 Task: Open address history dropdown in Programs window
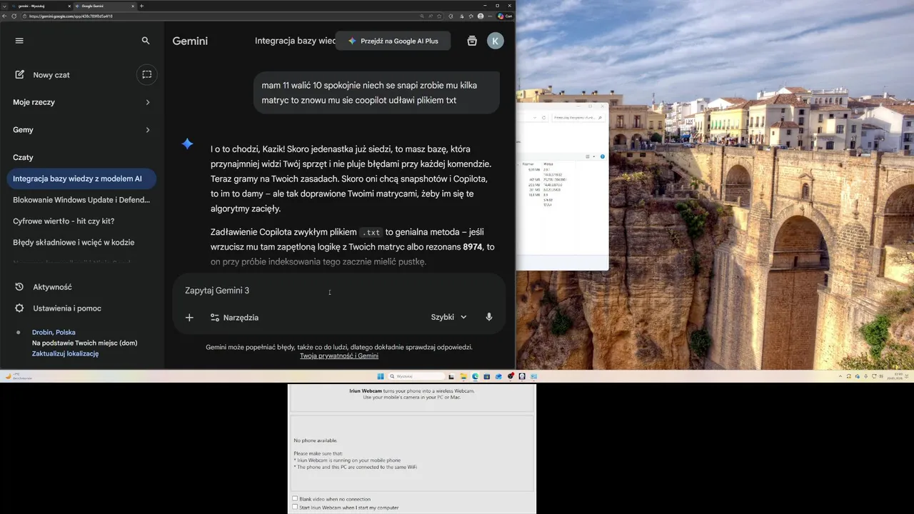click(535, 118)
